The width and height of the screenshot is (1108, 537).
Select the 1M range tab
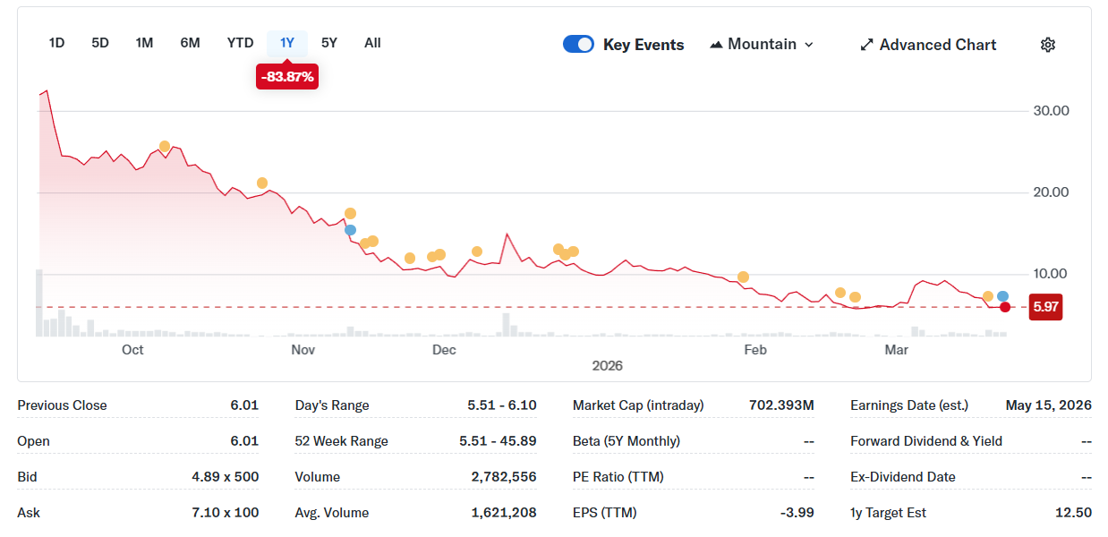144,43
